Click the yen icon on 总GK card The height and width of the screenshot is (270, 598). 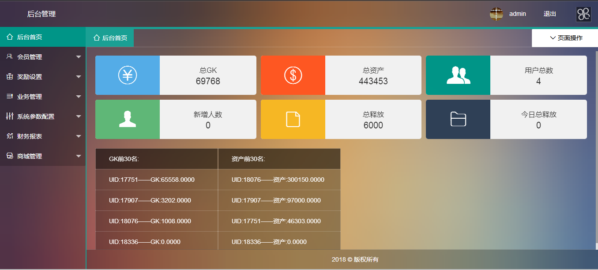point(128,75)
